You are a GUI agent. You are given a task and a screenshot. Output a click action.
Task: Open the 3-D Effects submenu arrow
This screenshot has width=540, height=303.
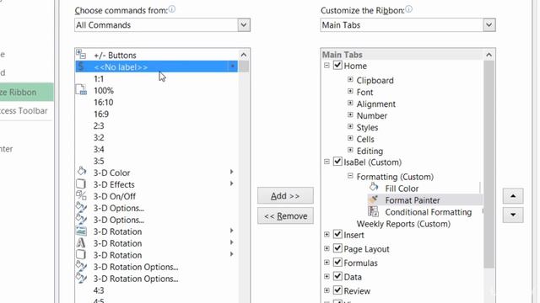click(x=232, y=183)
